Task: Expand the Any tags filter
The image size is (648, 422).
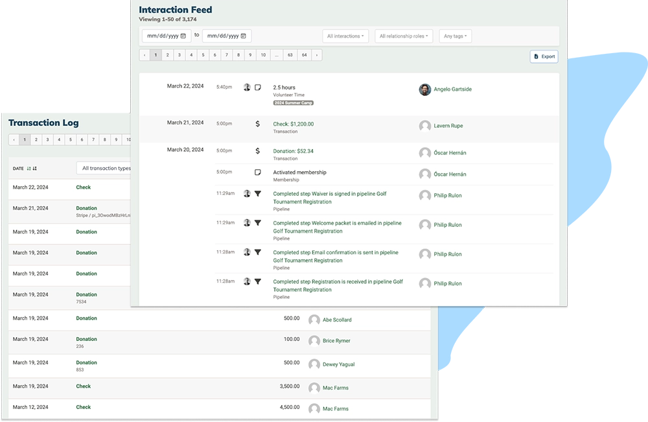Action: pos(455,36)
